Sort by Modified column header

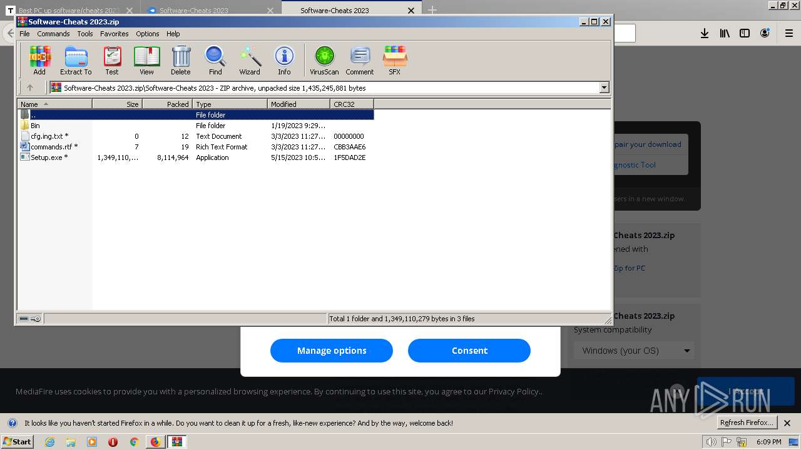299,104
